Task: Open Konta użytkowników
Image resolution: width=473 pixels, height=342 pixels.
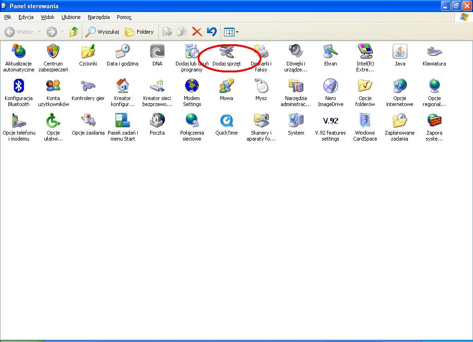Action: click(x=53, y=93)
